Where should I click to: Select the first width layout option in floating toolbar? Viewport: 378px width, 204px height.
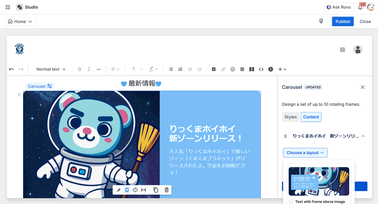click(127, 190)
